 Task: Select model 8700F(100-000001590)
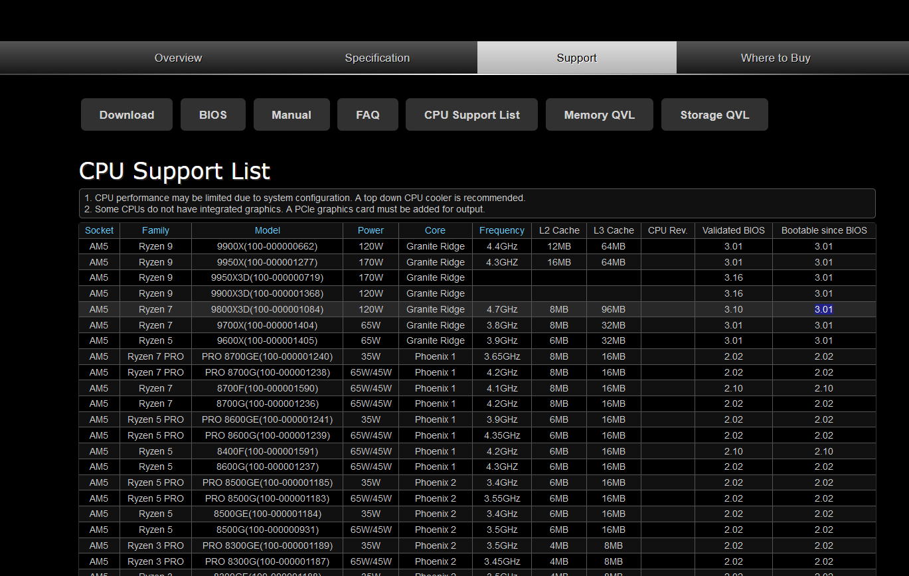(x=268, y=388)
